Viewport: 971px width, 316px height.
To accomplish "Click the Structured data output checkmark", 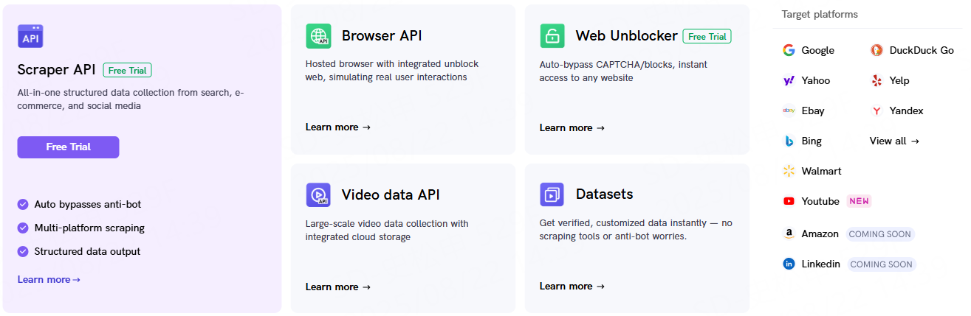I will point(23,251).
